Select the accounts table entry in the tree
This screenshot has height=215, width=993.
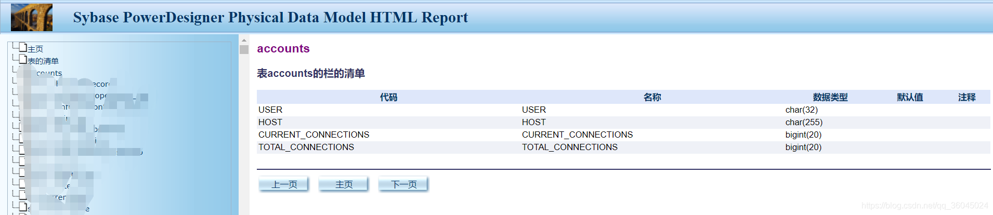(x=49, y=73)
